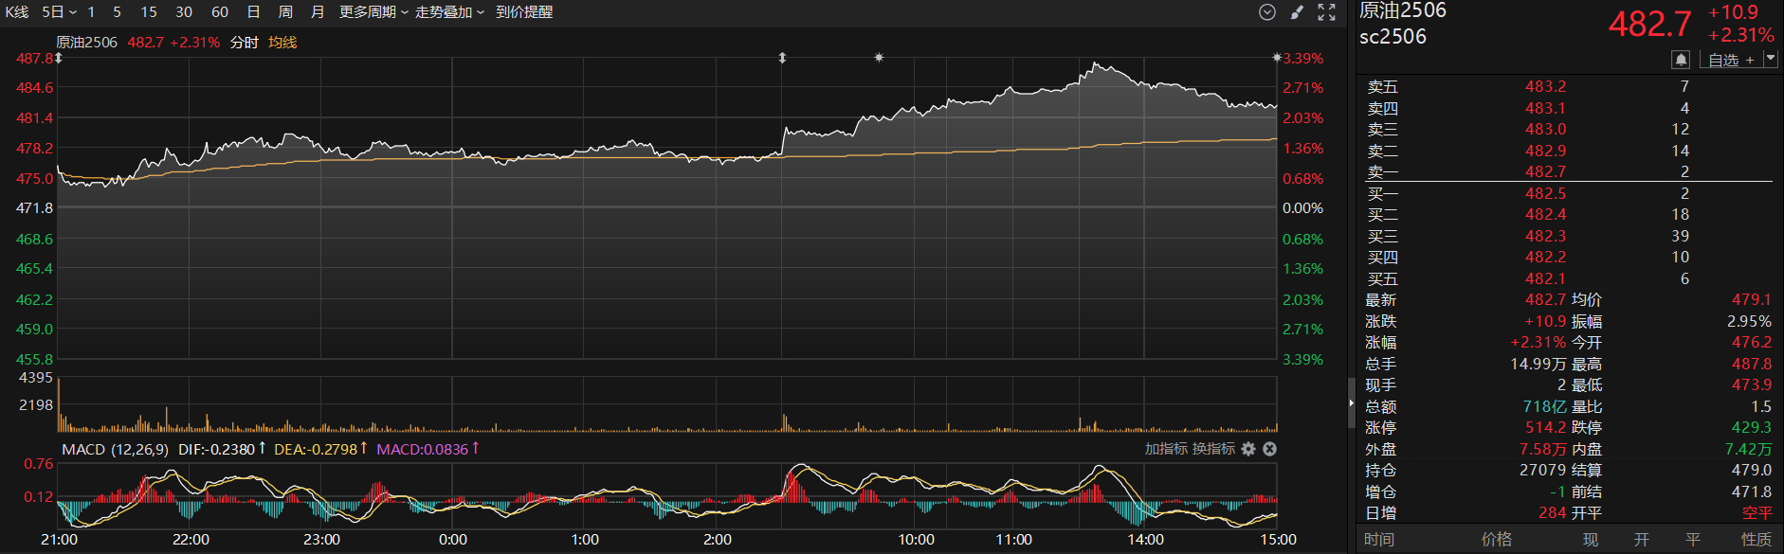Click the MACD:0.0836 value
This screenshot has height=554, width=1784.
click(422, 449)
